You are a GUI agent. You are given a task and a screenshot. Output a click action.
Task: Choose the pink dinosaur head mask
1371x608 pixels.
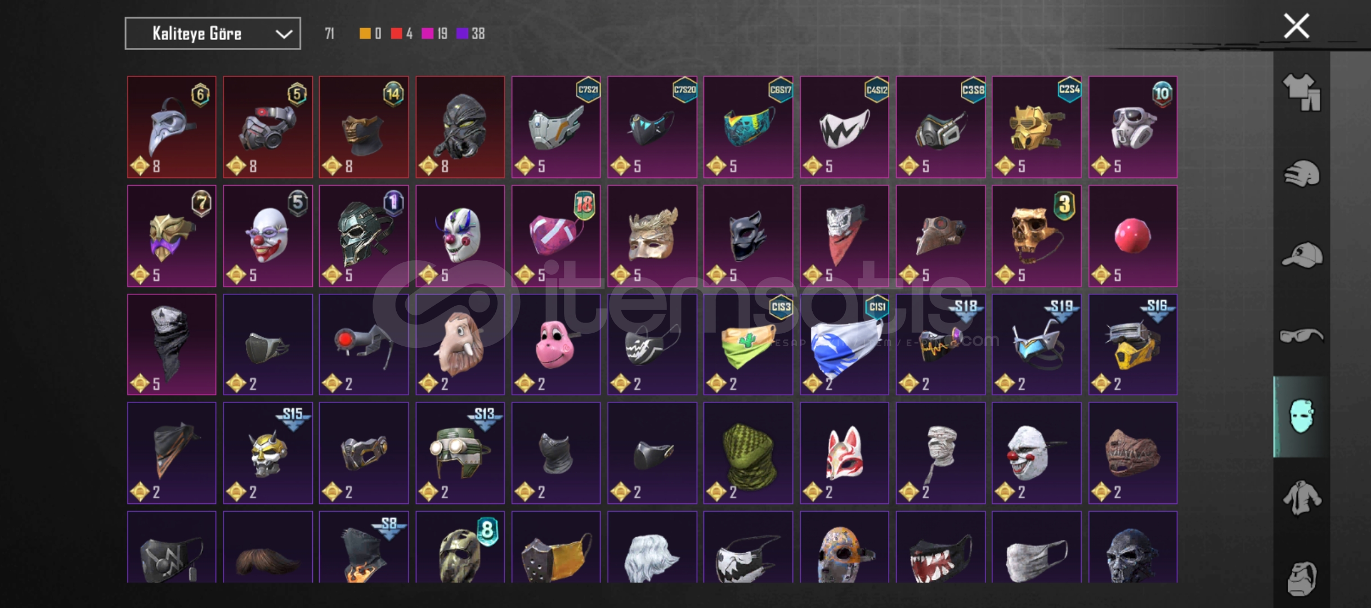(556, 345)
